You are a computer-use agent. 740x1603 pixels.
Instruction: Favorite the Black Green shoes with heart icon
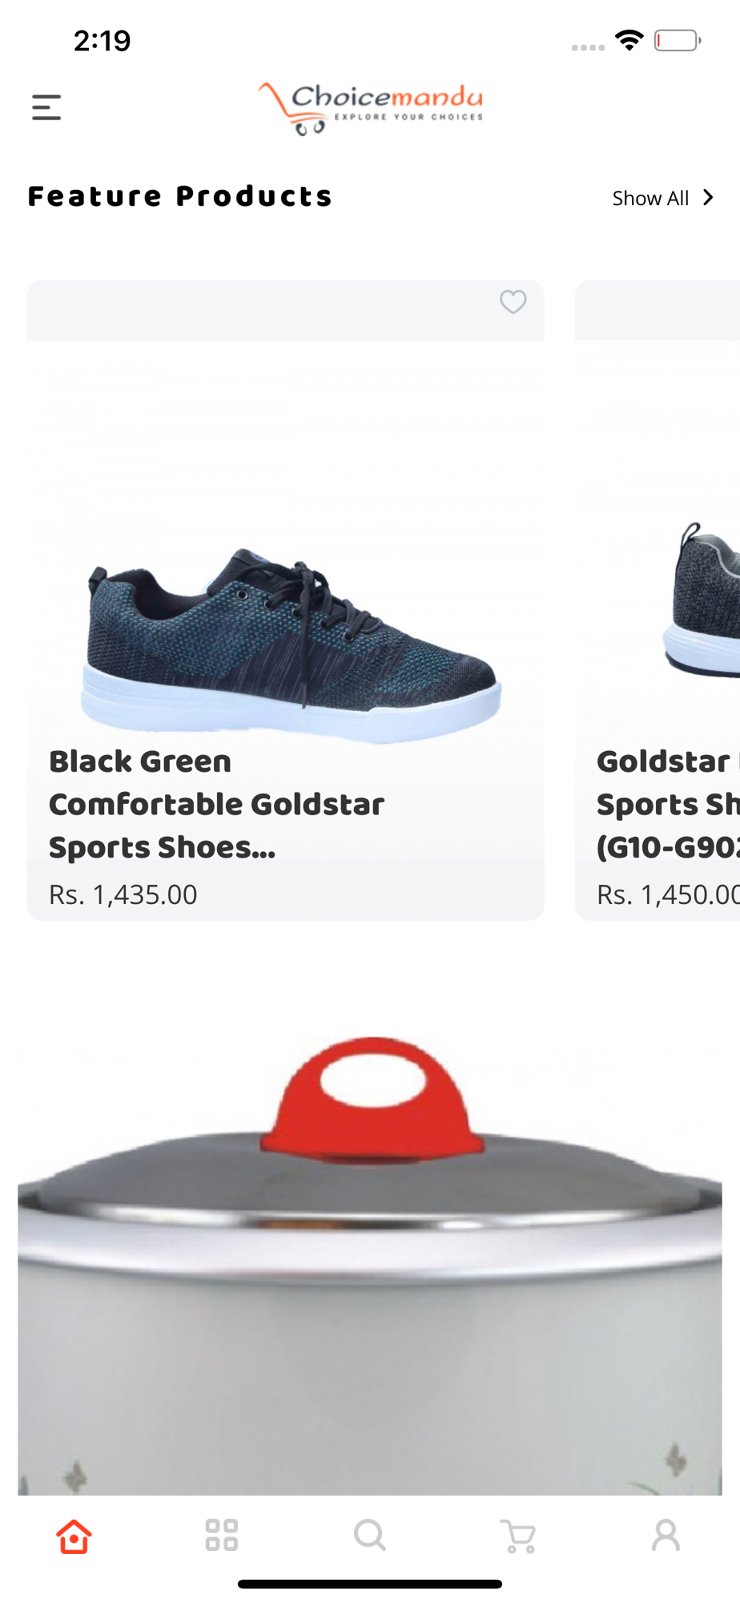(513, 302)
